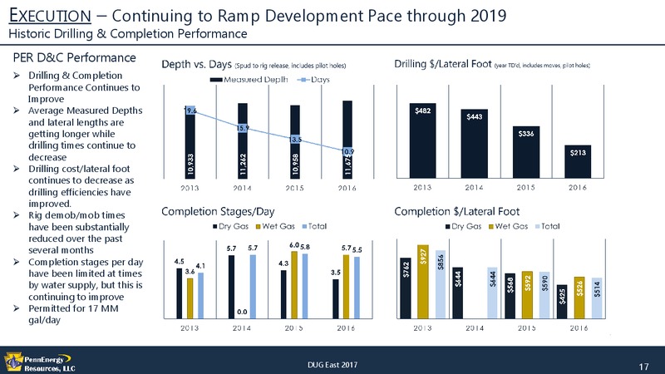Select the $568 dry gas bar
The image size is (665, 374).
click(510, 296)
